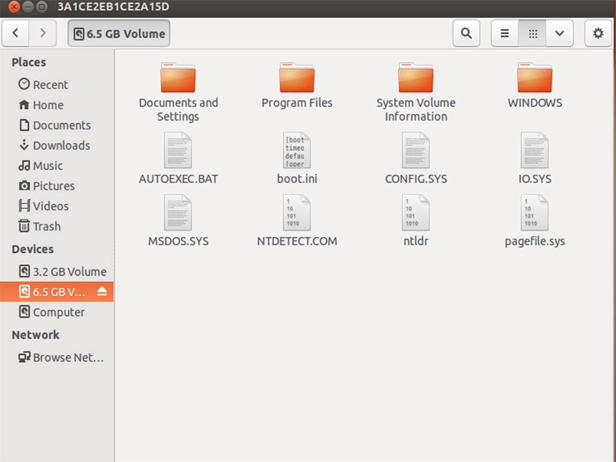Select the MSDOS.SYS file icon

point(178,213)
